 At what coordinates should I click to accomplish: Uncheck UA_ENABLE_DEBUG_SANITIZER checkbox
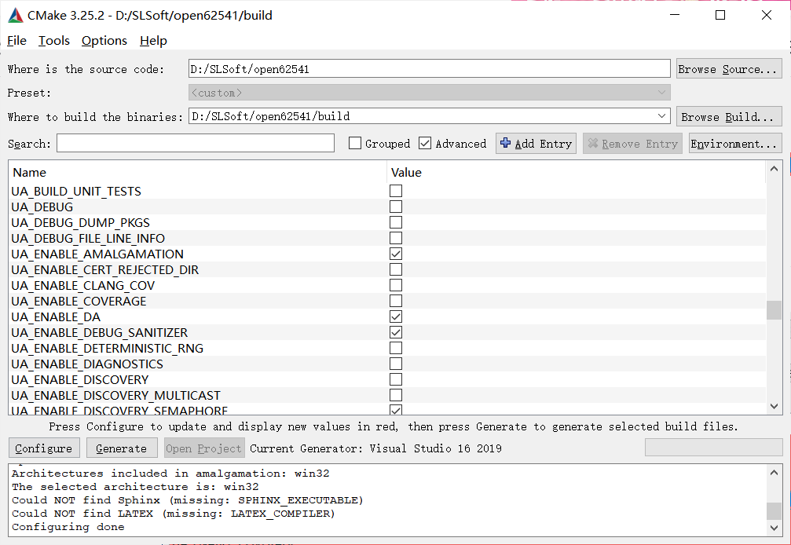coord(396,332)
